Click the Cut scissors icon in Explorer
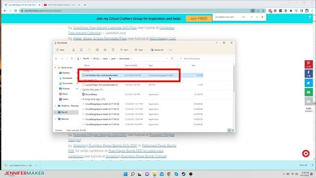 pos(74,50)
